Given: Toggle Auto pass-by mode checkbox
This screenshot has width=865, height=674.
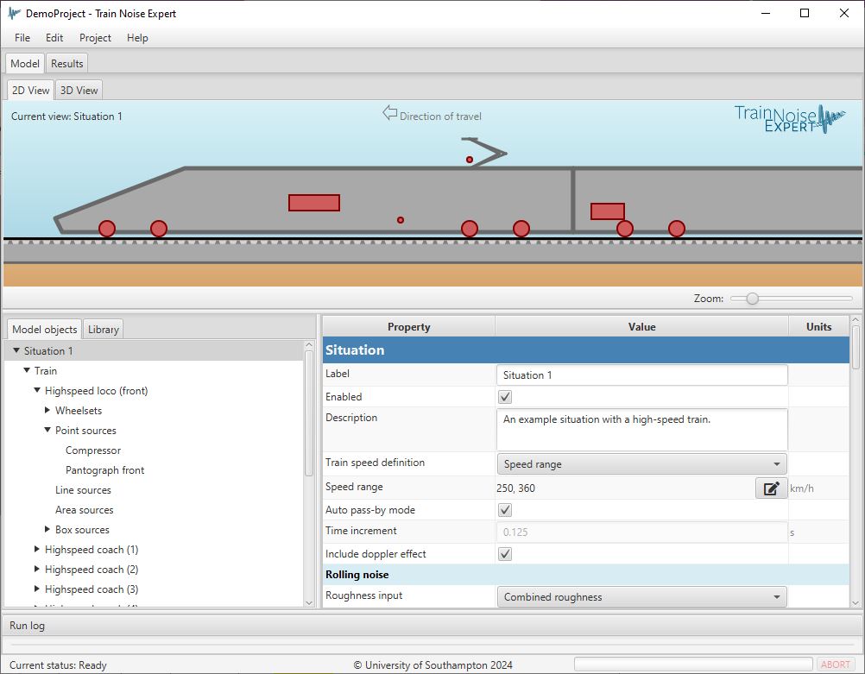Looking at the screenshot, I should click(505, 510).
